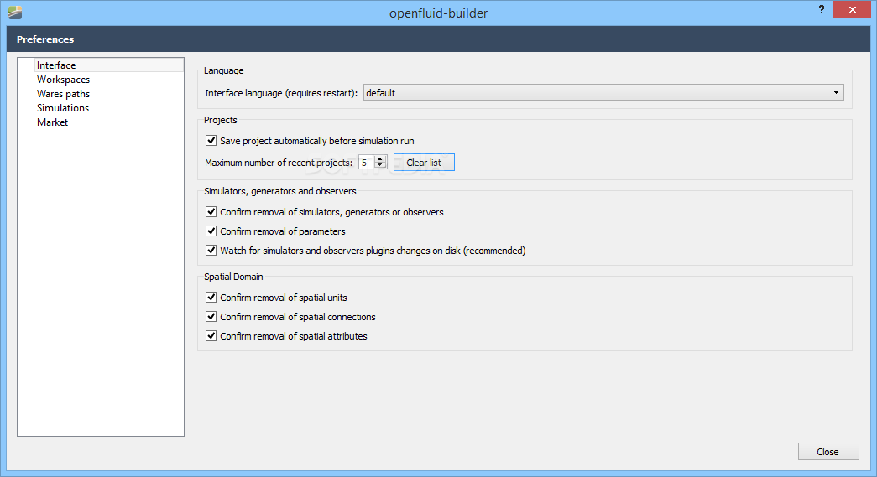Click the 'Spatial Domain' group heading
This screenshot has width=877, height=477.
[x=233, y=277]
